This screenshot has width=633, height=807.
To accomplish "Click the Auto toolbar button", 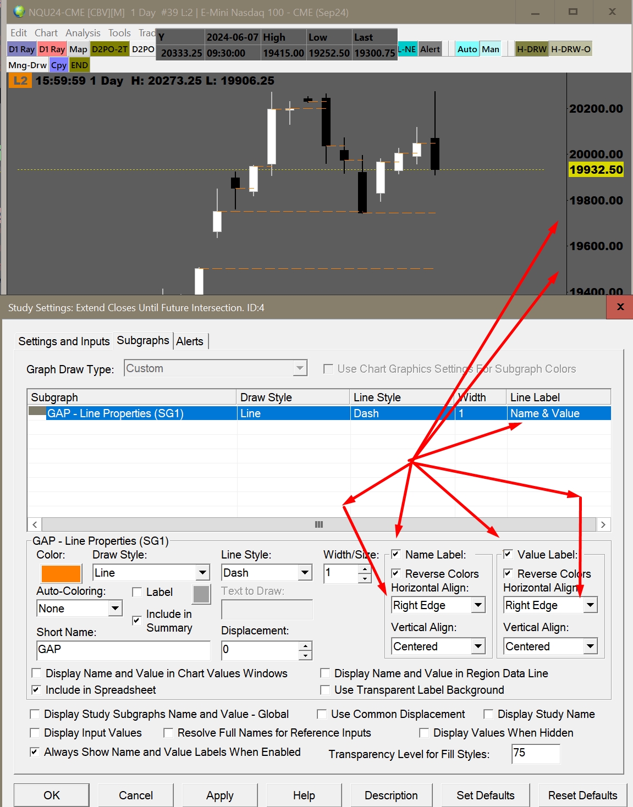I will 467,49.
